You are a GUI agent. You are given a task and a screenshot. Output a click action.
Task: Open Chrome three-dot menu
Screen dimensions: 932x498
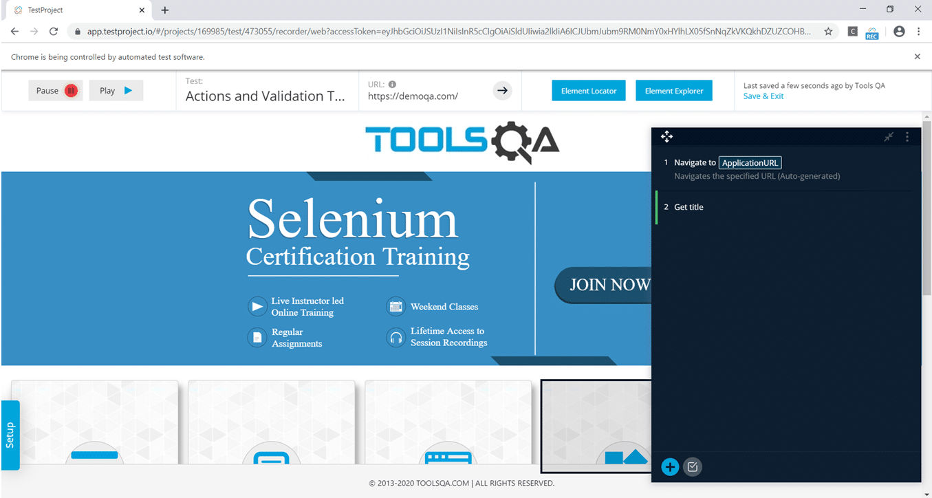918,32
